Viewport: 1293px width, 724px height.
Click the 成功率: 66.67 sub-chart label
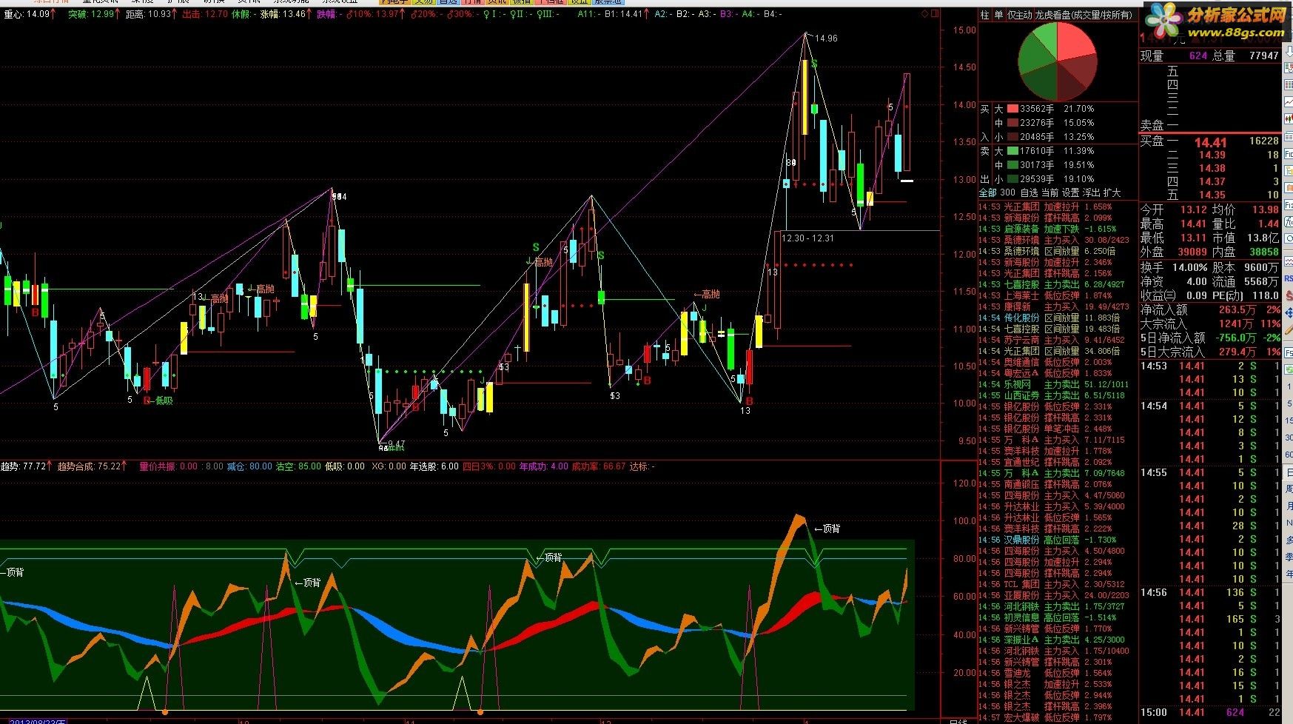tap(598, 466)
